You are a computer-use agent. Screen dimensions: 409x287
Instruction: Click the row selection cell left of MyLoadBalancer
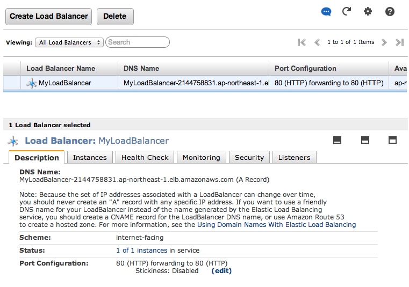coord(12,83)
